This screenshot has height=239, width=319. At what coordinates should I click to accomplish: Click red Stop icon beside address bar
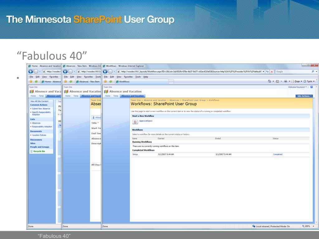tap(272, 72)
